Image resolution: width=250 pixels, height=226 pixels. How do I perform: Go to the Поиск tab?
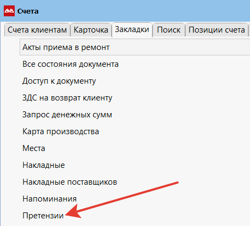169,30
